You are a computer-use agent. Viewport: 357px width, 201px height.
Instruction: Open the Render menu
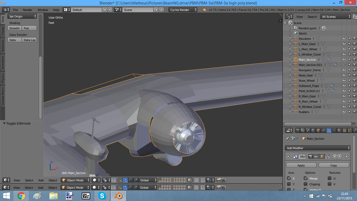28,10
